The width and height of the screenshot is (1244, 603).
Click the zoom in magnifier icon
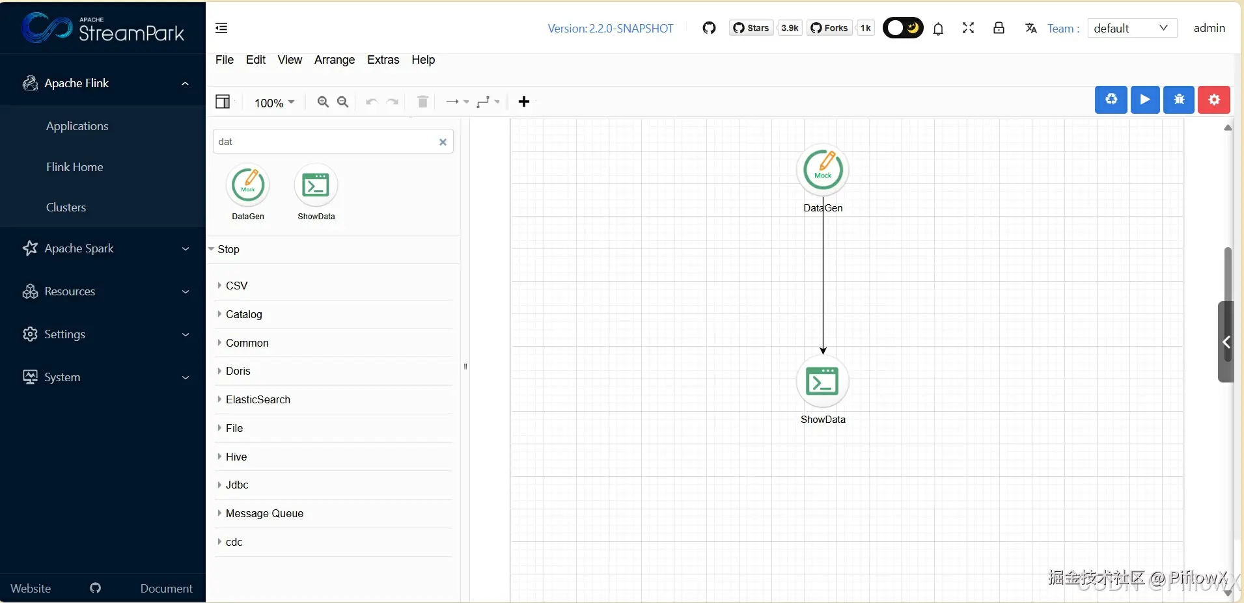(323, 102)
